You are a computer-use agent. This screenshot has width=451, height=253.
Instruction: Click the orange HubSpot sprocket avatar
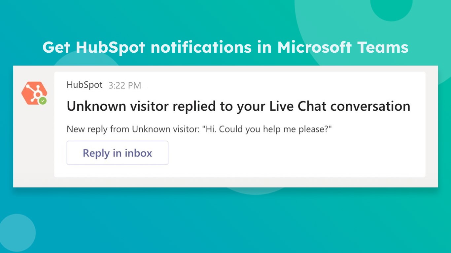[x=33, y=93]
